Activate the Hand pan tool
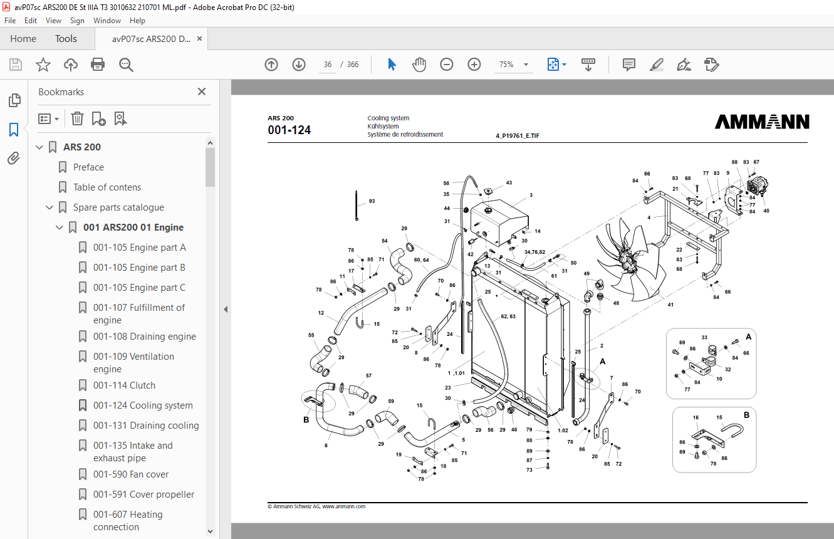This screenshot has height=539, width=834. pos(419,65)
